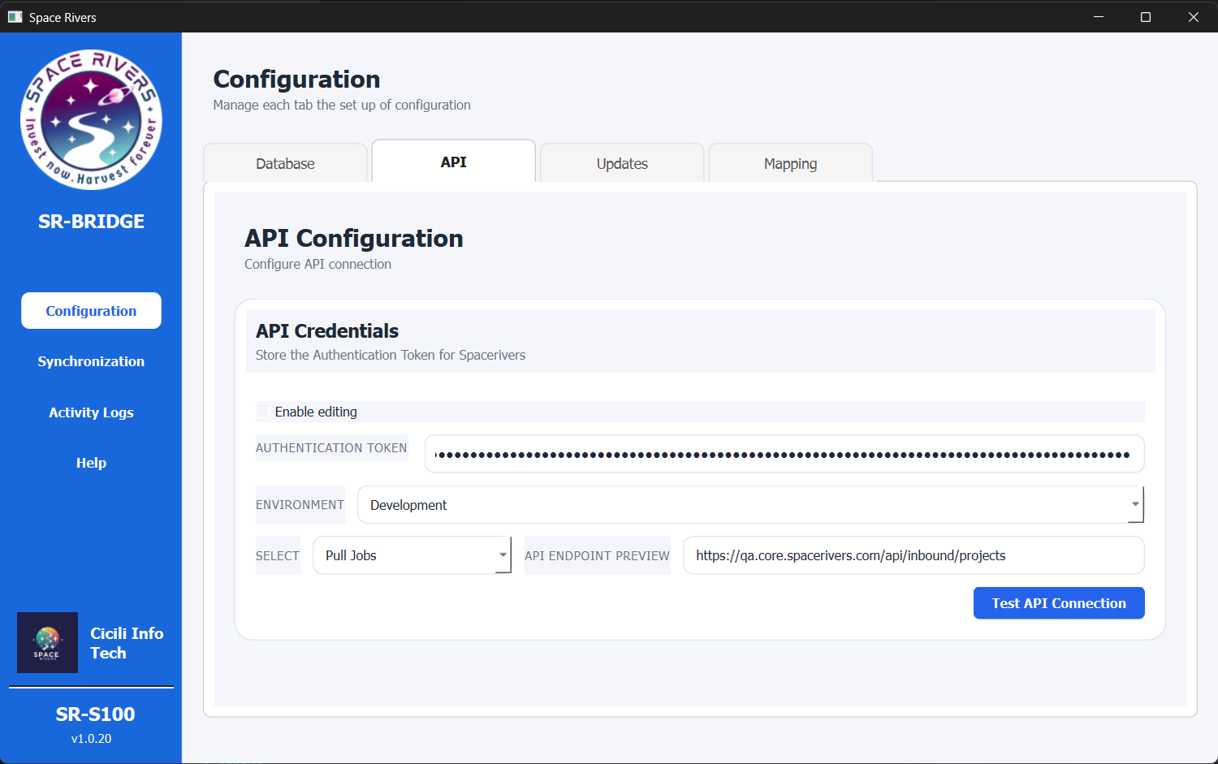Open Help in the sidebar
This screenshot has width=1218, height=764.
(x=91, y=463)
